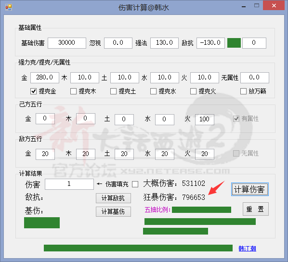Select the 基础伤害 input field

67,43
